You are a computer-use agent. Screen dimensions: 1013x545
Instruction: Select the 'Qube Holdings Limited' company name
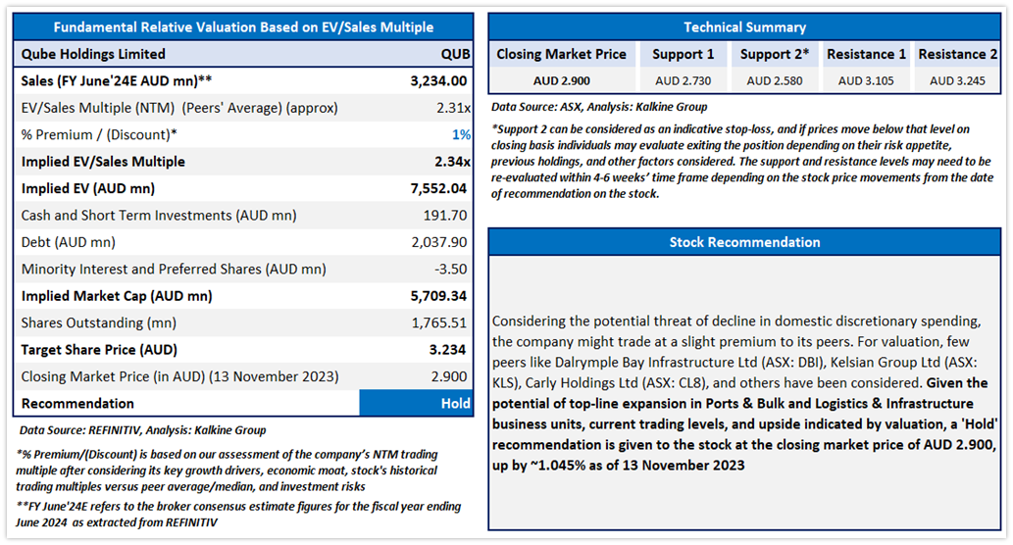coord(93,54)
